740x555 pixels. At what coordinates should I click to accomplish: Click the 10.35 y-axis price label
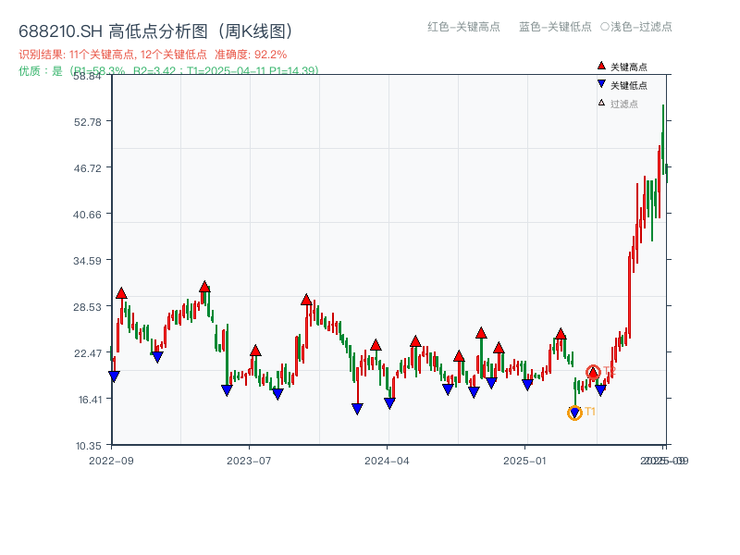[x=89, y=446]
